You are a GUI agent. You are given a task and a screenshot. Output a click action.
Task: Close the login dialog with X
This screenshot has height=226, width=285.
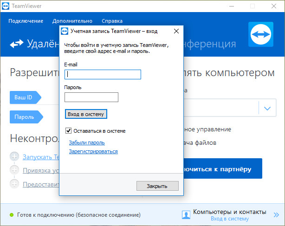(x=176, y=31)
